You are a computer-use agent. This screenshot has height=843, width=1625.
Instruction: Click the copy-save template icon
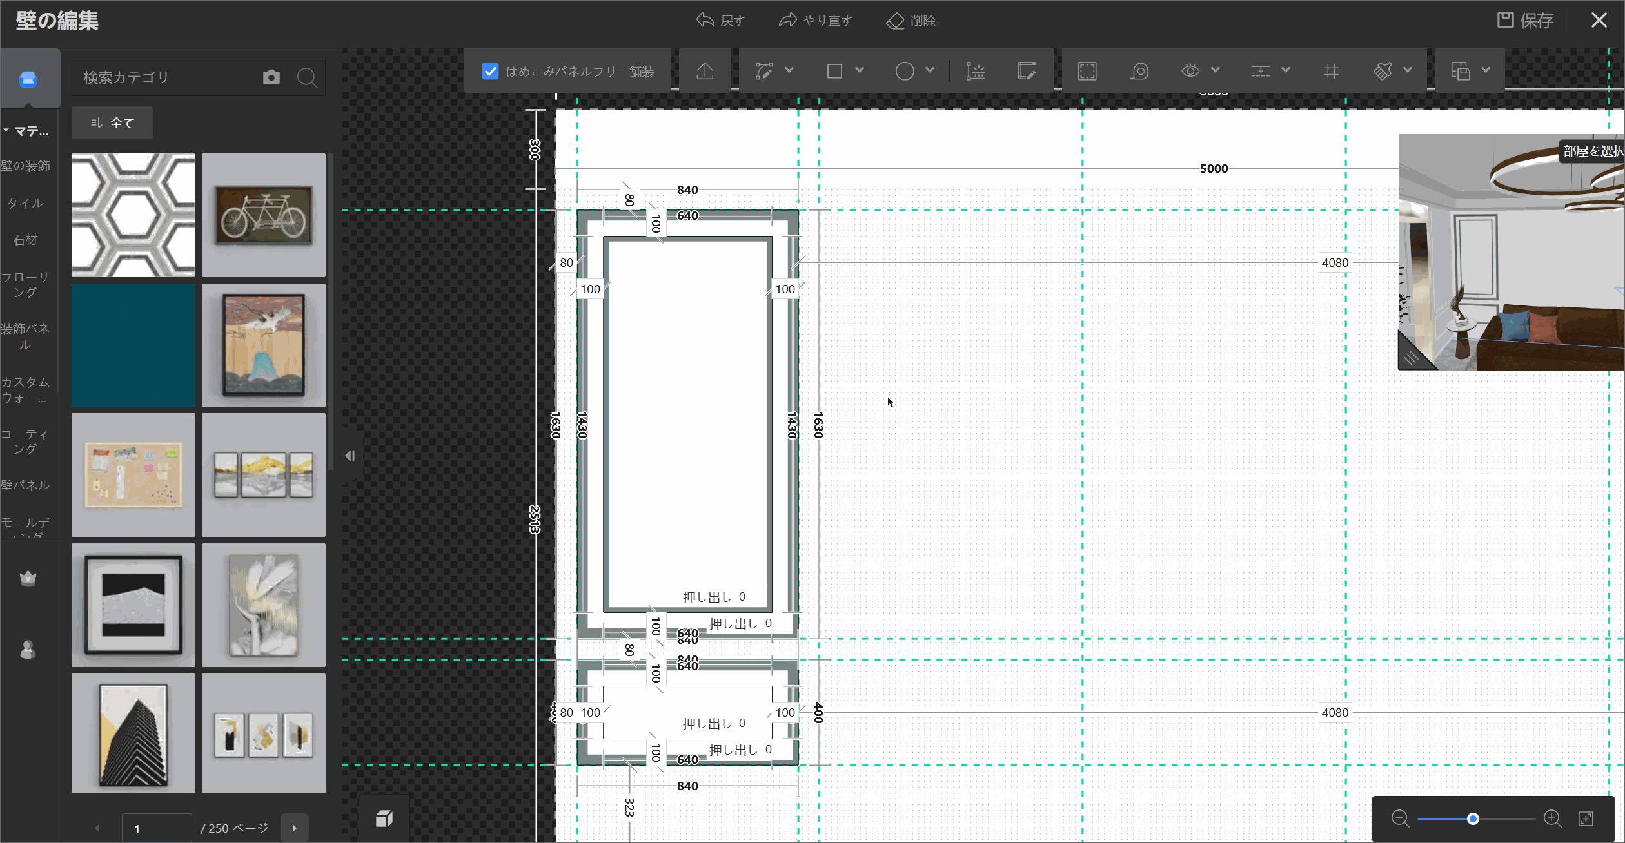1461,71
